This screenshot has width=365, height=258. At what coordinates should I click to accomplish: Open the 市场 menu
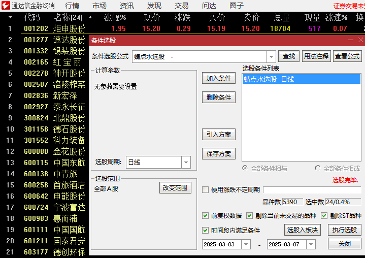[x=99, y=6]
